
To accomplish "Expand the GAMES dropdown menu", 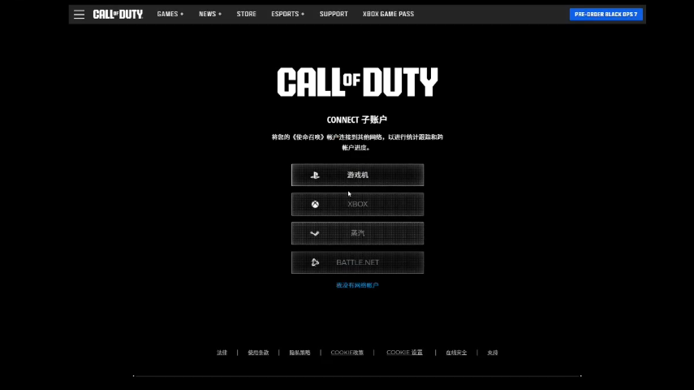I will click(170, 15).
